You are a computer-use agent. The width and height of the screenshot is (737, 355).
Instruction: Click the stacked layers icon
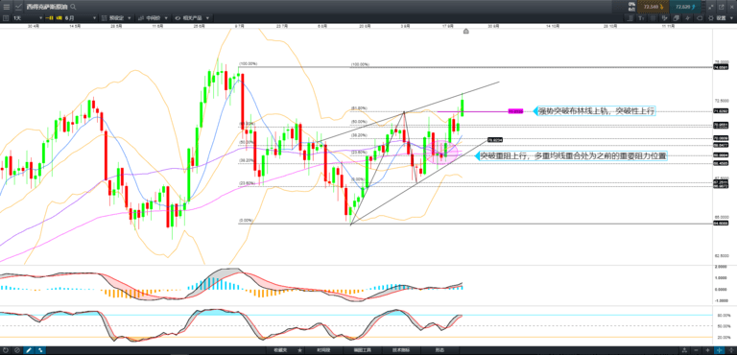(677, 18)
